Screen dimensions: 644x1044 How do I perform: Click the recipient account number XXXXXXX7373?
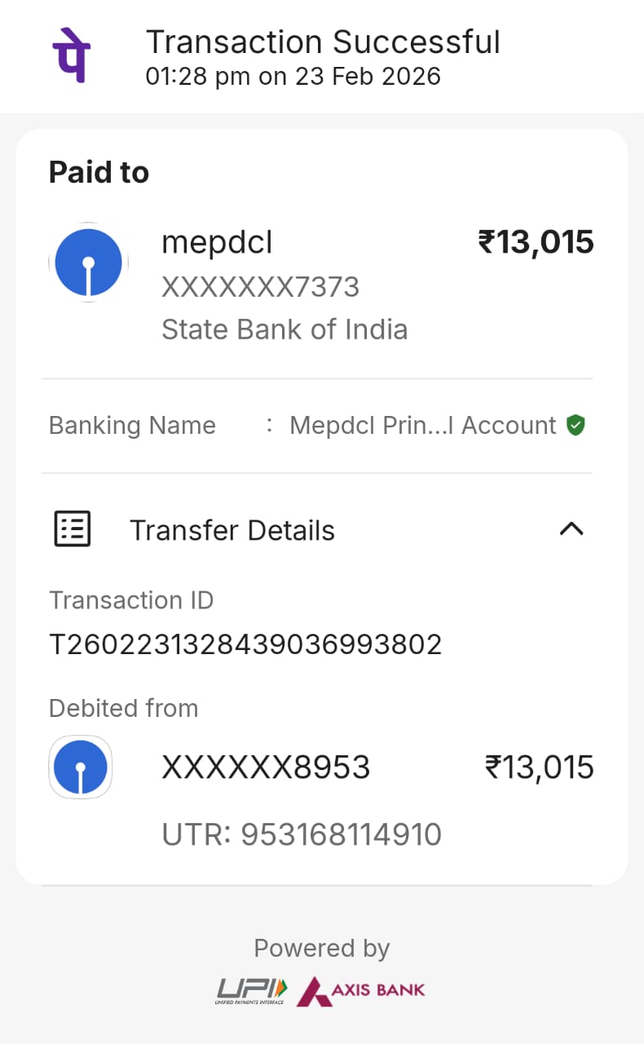pos(260,287)
